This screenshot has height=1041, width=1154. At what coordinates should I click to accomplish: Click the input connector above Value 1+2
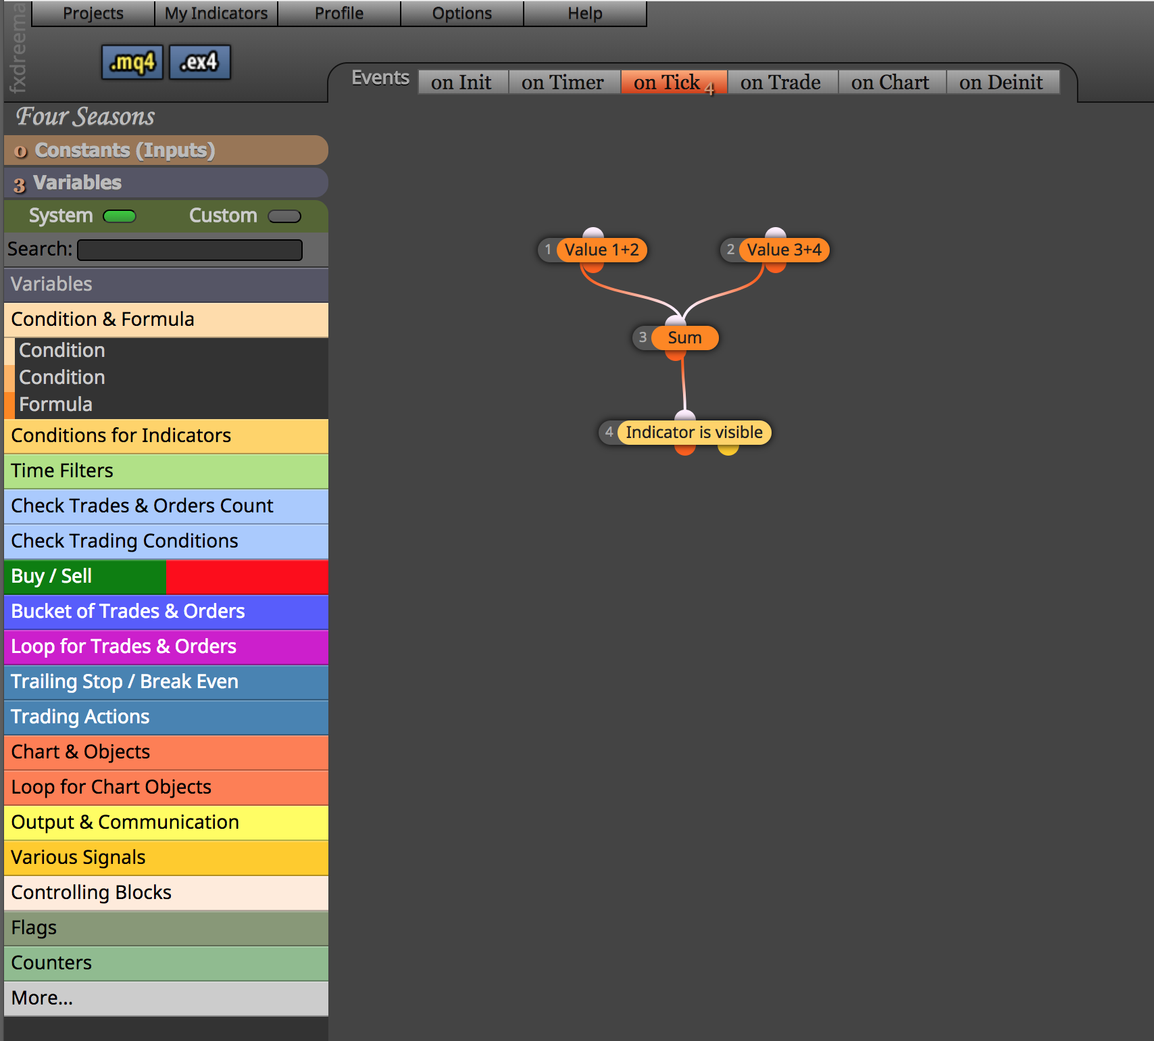(x=593, y=233)
